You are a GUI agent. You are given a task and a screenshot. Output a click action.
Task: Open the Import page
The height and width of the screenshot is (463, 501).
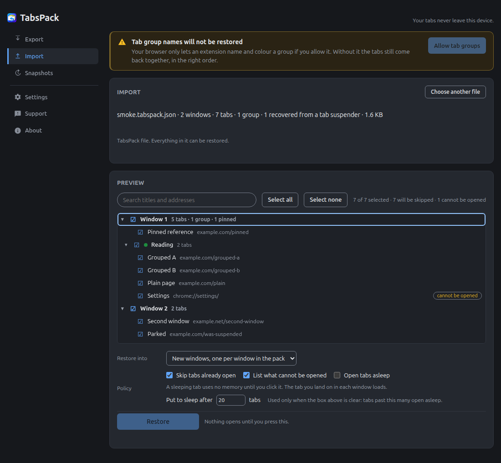pos(53,56)
